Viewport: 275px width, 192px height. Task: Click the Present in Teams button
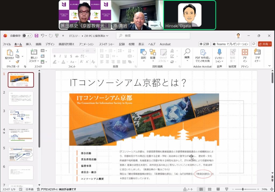point(230,44)
